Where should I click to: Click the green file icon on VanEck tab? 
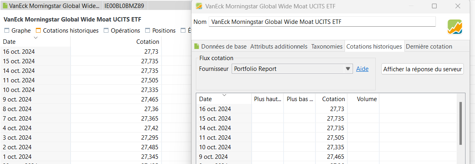coord(5,6)
